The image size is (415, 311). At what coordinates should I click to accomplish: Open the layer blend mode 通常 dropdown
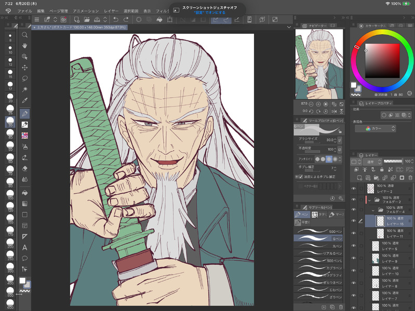click(372, 162)
